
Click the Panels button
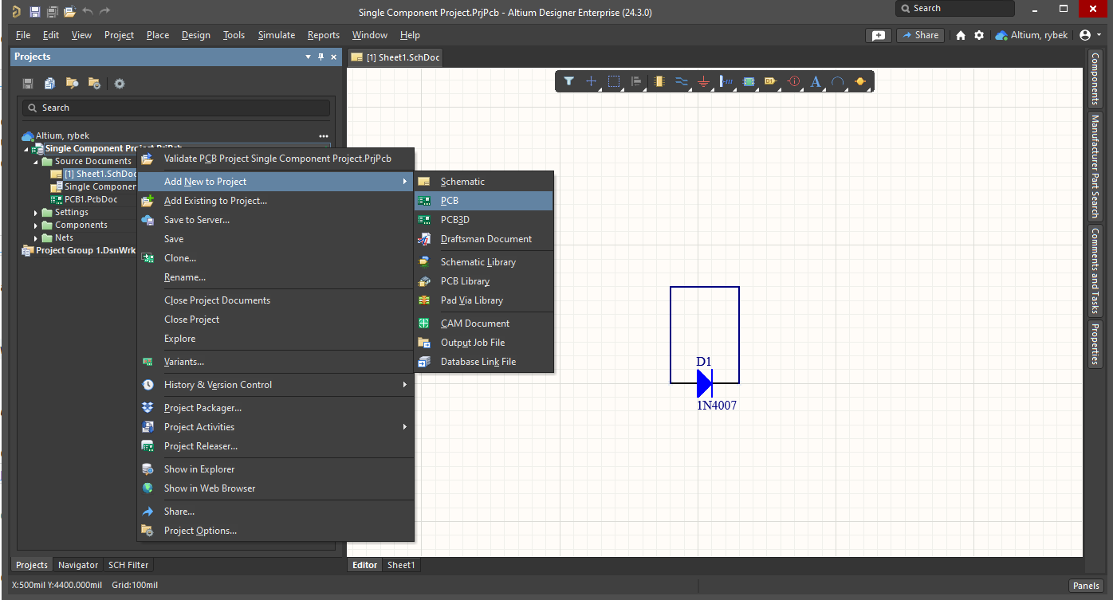[x=1086, y=586]
